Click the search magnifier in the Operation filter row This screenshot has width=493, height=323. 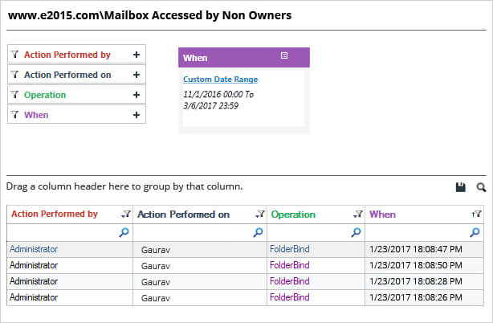(356, 232)
